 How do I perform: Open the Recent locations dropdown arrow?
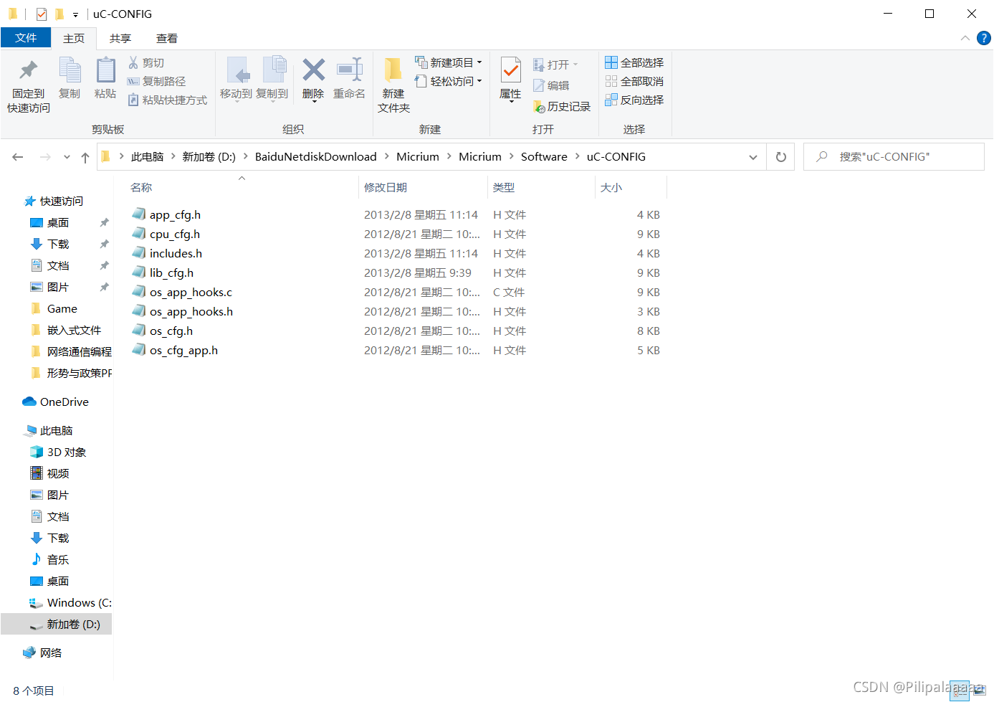[x=67, y=157]
